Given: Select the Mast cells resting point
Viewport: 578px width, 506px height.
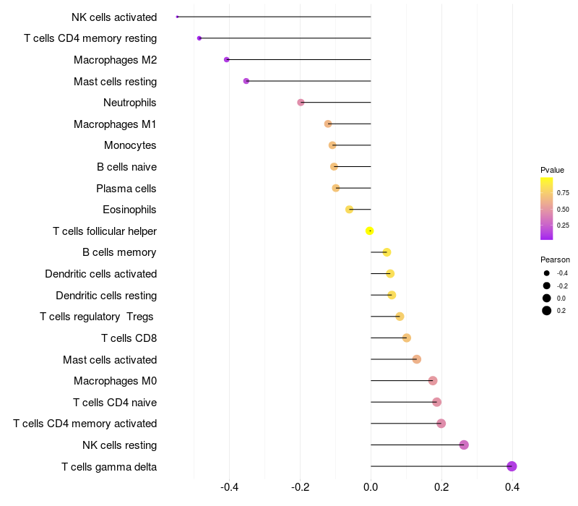Looking at the screenshot, I should click(246, 81).
